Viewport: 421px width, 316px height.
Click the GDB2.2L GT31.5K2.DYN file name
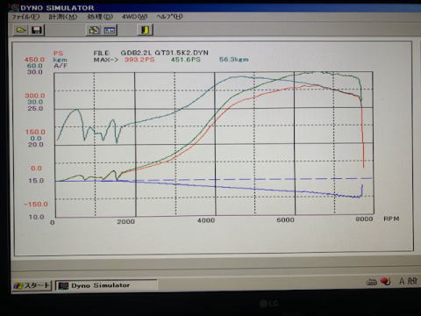coord(165,53)
